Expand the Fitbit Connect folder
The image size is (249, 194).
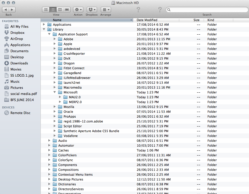coord(55,68)
